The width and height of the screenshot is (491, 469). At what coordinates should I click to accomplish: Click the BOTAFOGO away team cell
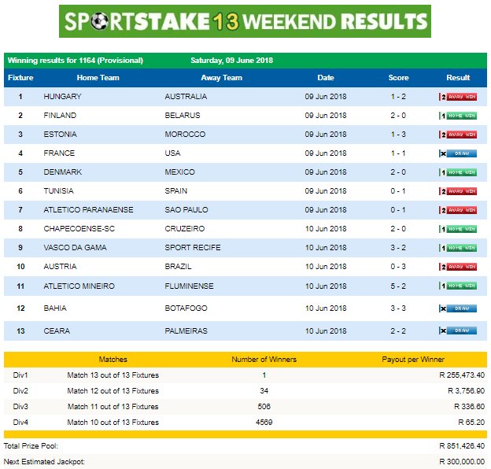pos(186,308)
